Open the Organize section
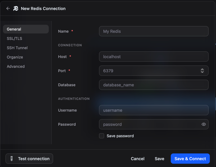 (x=26, y=57)
